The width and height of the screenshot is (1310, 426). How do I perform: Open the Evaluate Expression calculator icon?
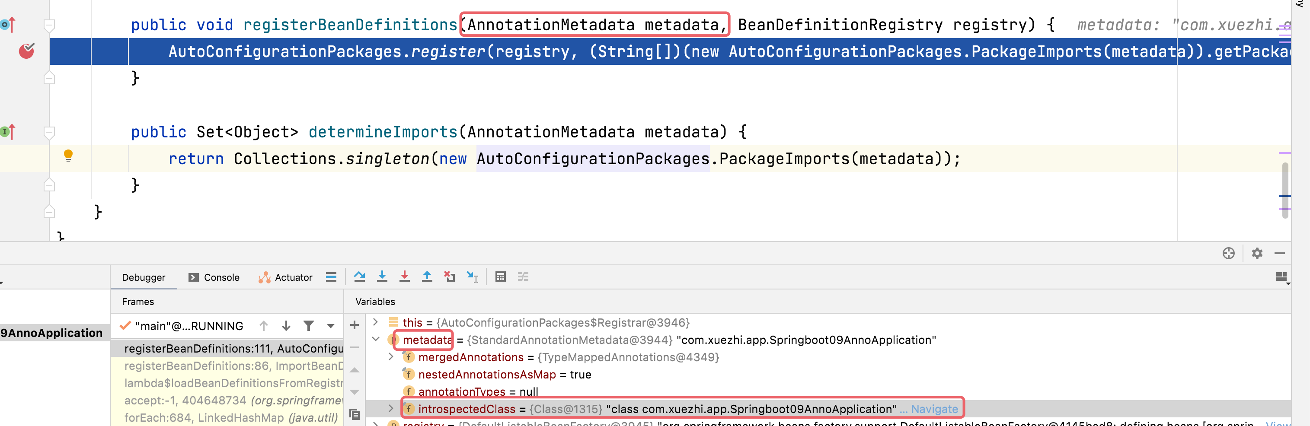[x=500, y=277]
